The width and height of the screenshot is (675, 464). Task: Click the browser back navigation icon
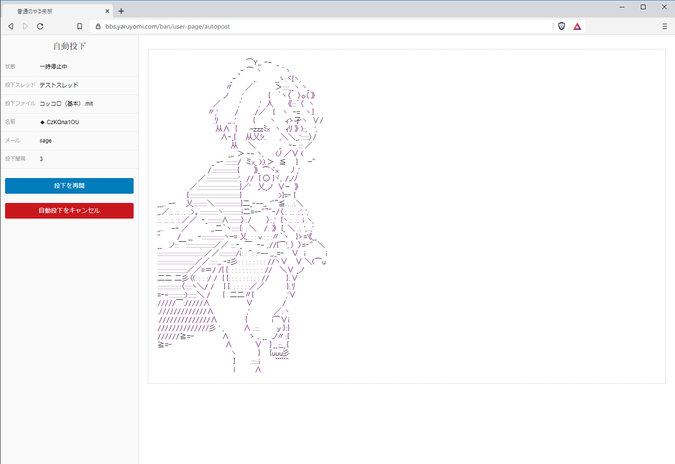[x=11, y=26]
